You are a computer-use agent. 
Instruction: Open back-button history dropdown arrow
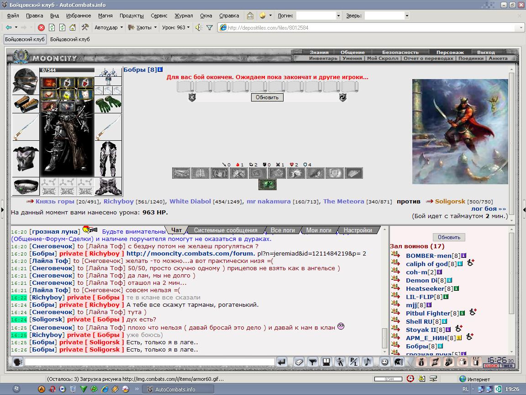tap(16, 27)
